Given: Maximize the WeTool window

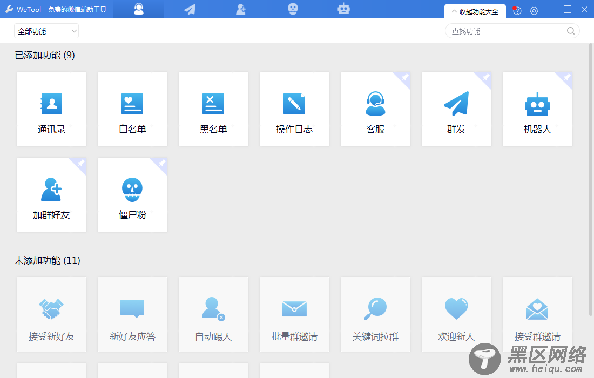Looking at the screenshot, I should click(568, 10).
